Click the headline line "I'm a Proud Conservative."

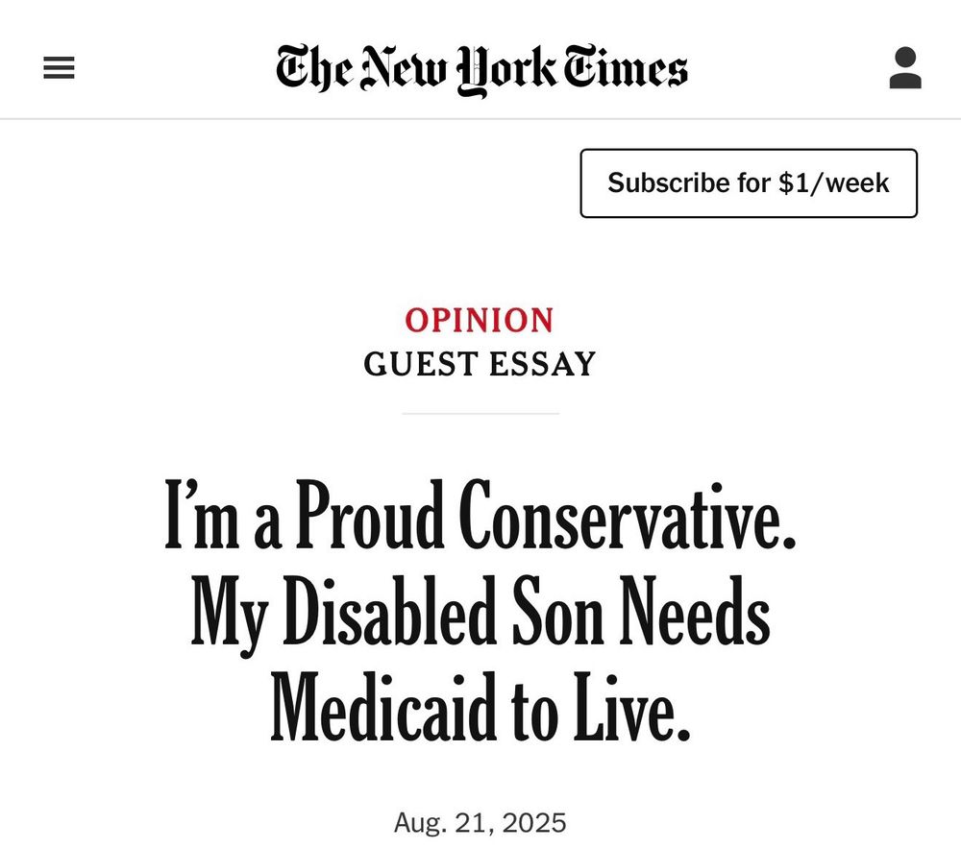480,518
